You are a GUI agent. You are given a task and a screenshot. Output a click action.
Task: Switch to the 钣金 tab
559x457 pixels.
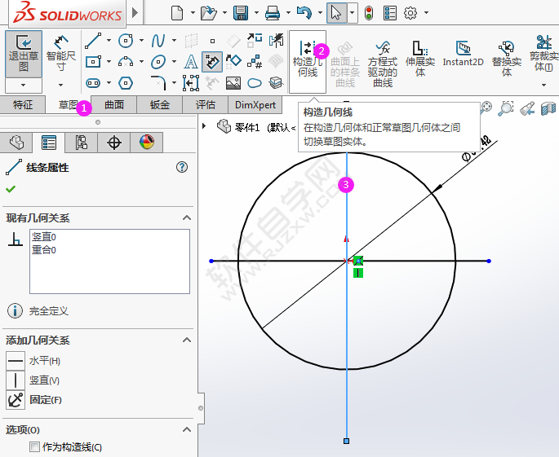(160, 104)
